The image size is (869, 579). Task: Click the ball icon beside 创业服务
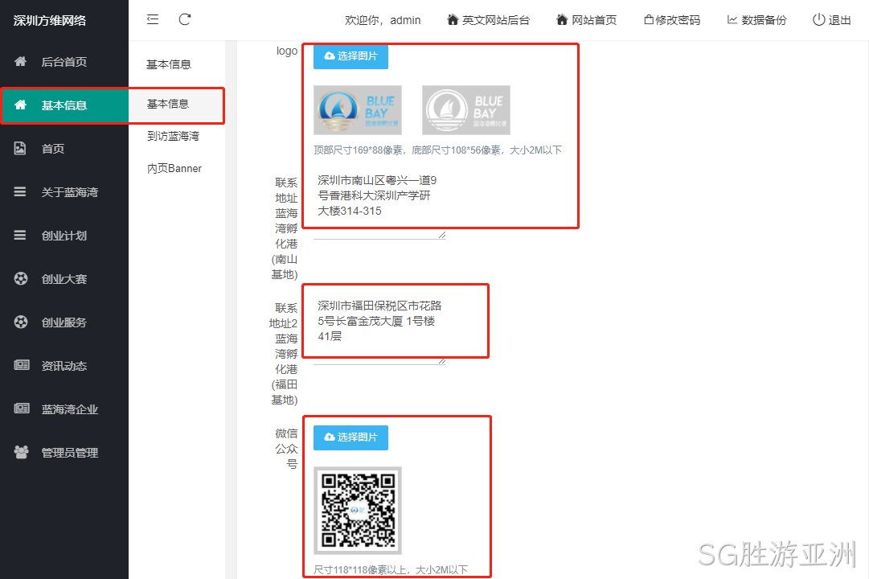click(x=21, y=322)
